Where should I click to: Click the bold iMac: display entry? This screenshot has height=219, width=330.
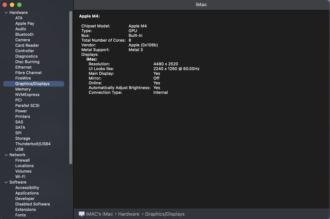(x=92, y=59)
